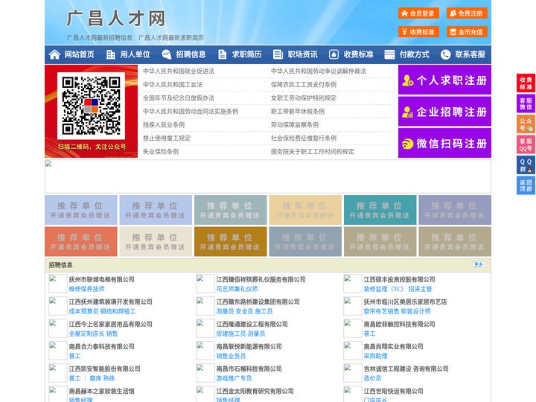Click the red 收费标准 side floating button
536x402 pixels.
[526, 83]
